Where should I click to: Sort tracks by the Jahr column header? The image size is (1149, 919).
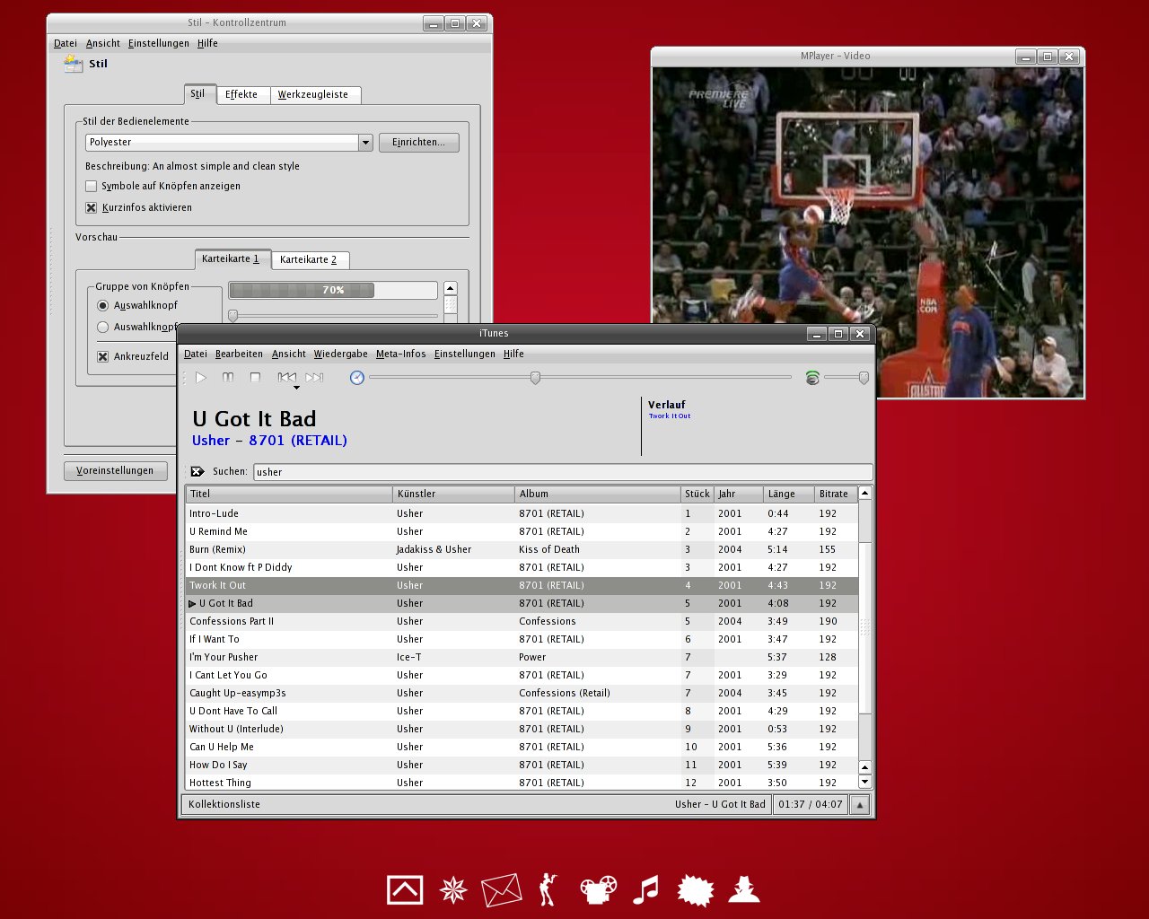coord(738,494)
